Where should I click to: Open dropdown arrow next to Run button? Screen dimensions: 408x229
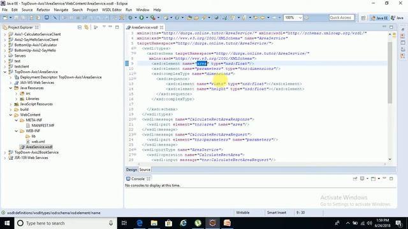[x=147, y=18]
